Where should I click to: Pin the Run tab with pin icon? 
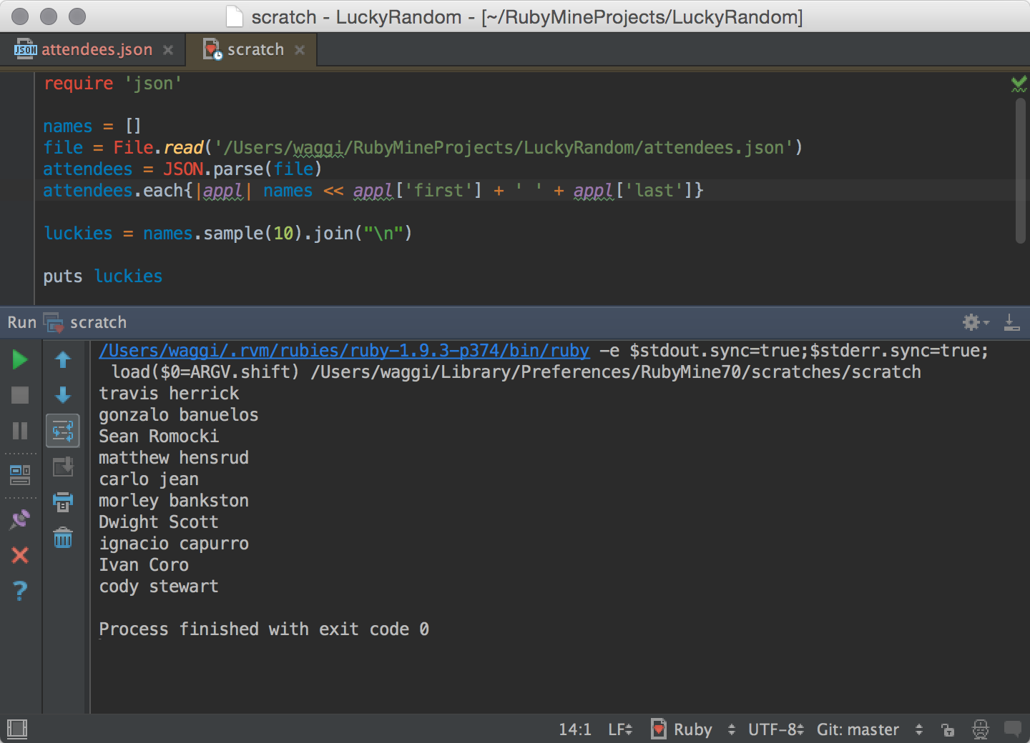tap(20, 519)
